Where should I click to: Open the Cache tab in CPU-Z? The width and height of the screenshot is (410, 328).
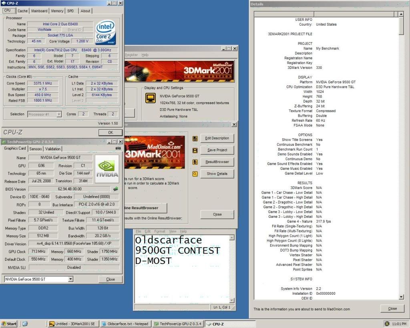(x=22, y=11)
